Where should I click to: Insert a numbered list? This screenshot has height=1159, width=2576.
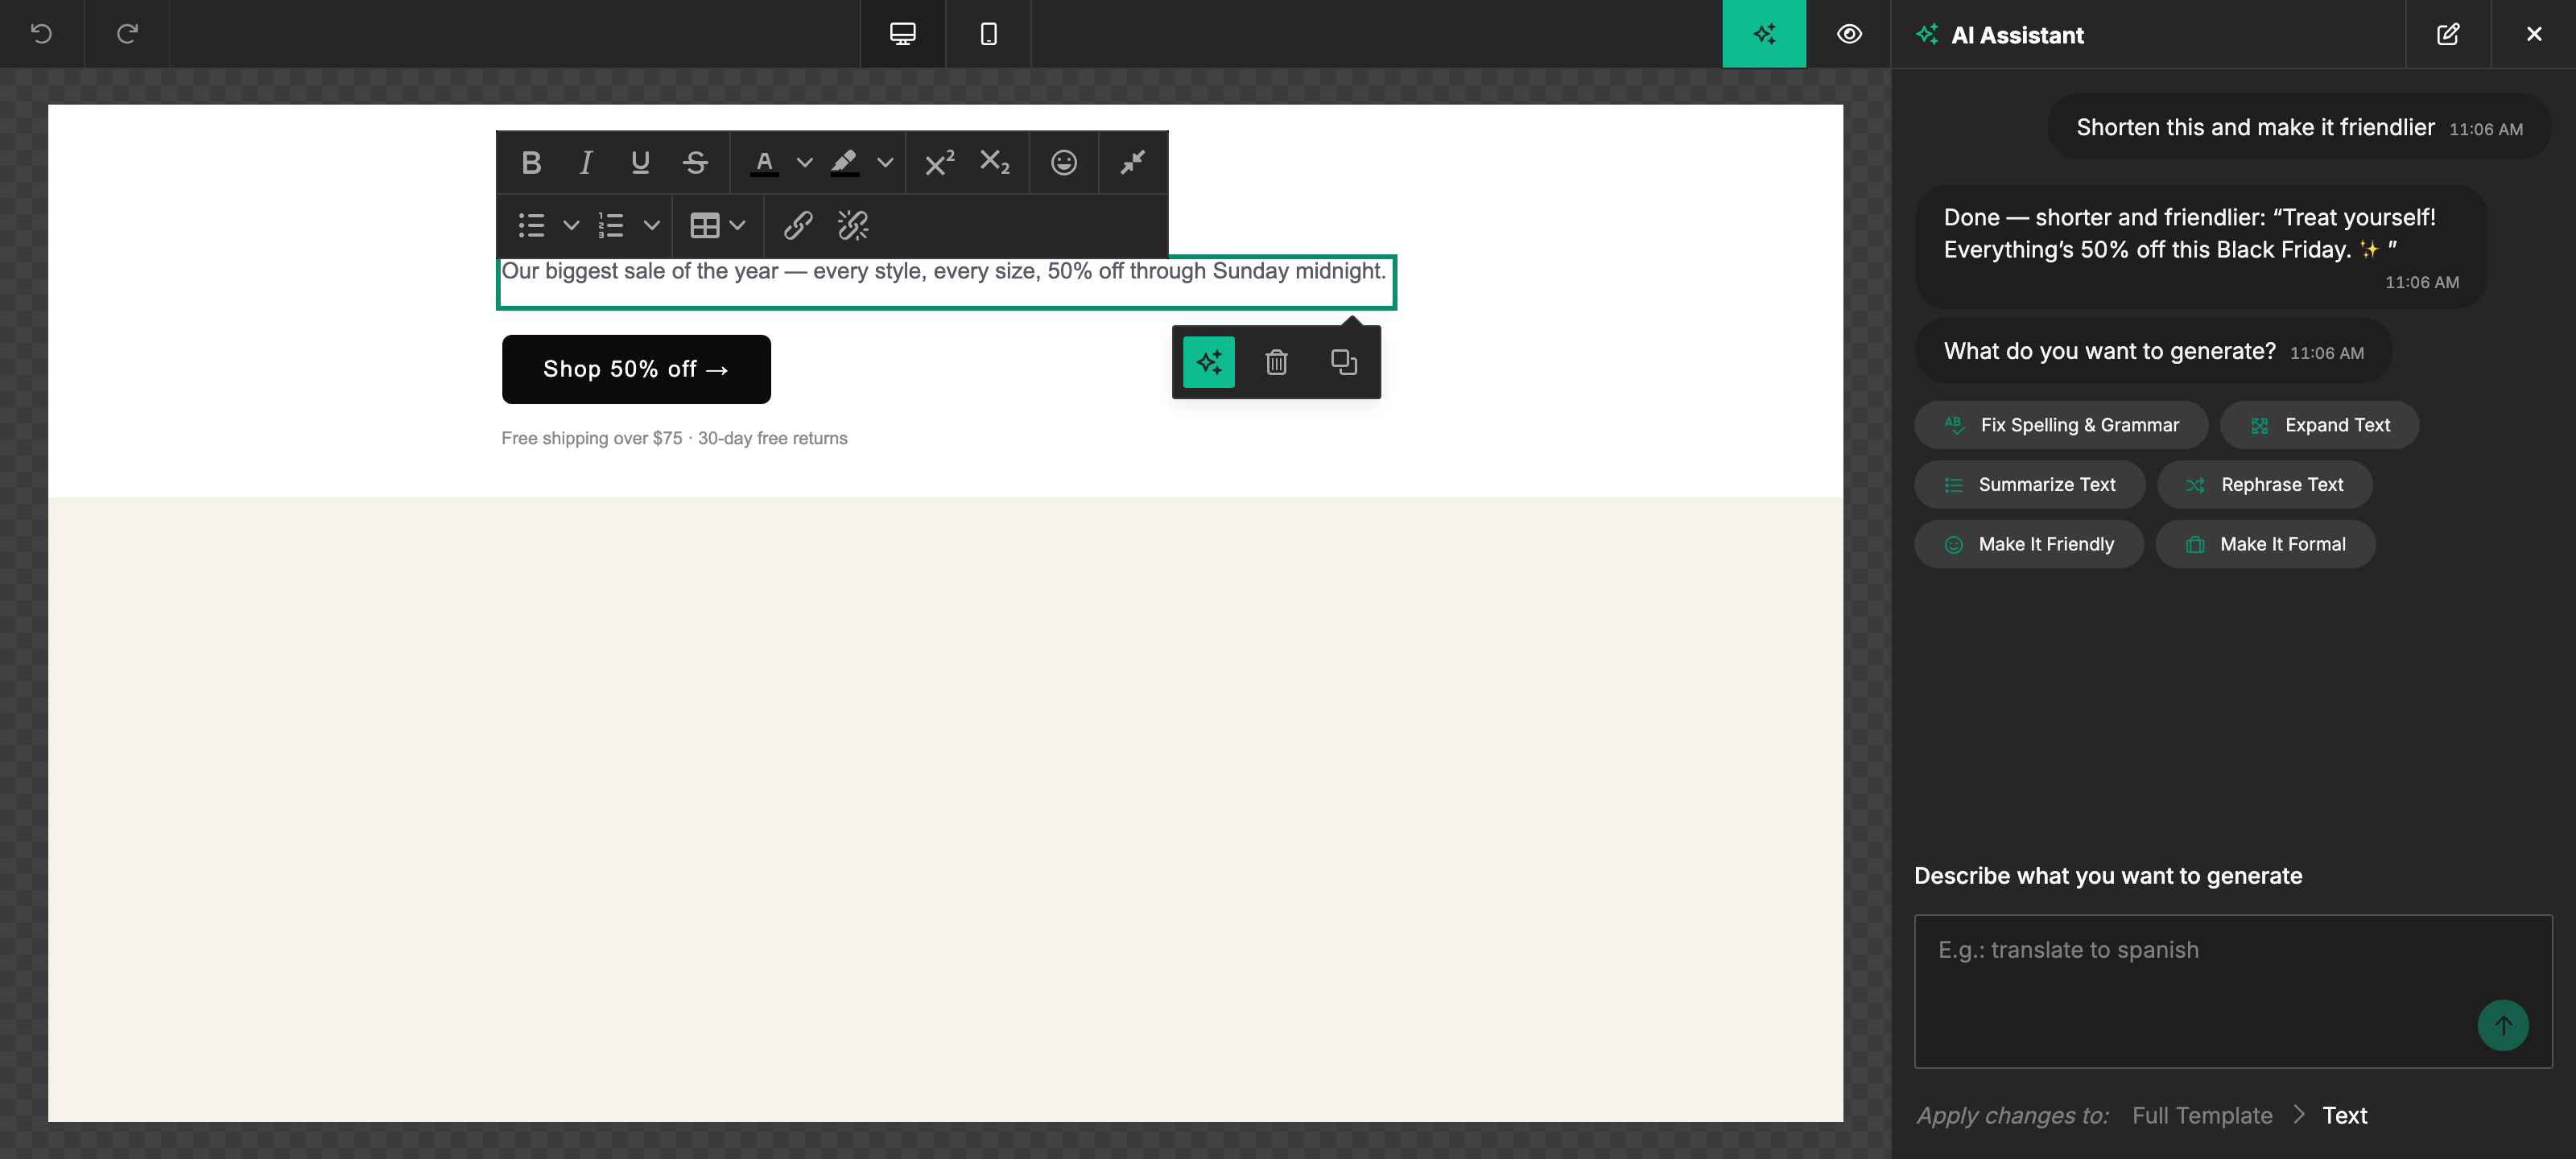(612, 225)
